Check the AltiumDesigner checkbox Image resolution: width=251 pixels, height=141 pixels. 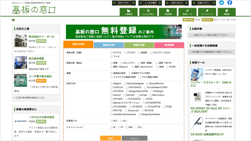pos(125,84)
